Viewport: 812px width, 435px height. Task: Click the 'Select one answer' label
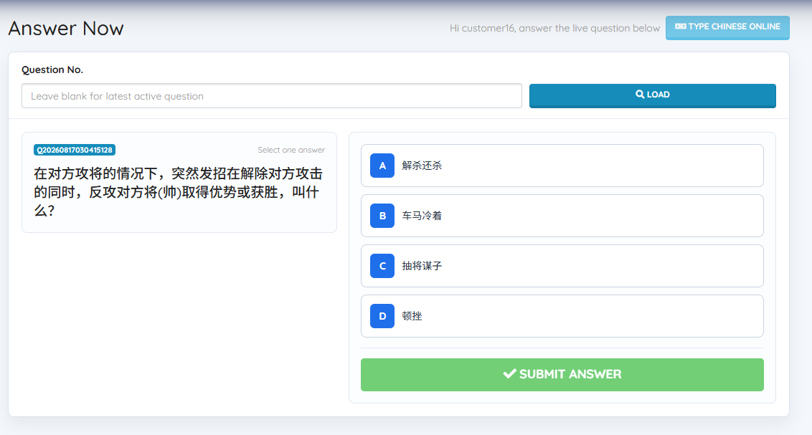tap(291, 150)
